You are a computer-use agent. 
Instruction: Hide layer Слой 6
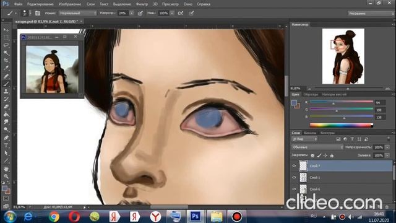pos(294,189)
